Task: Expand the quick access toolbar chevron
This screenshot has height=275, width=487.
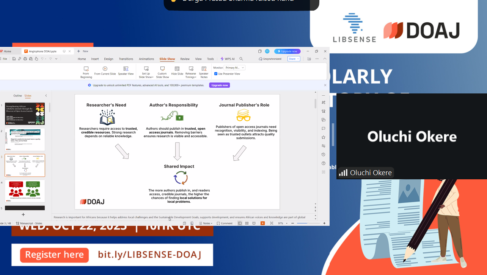Action: 56,59
